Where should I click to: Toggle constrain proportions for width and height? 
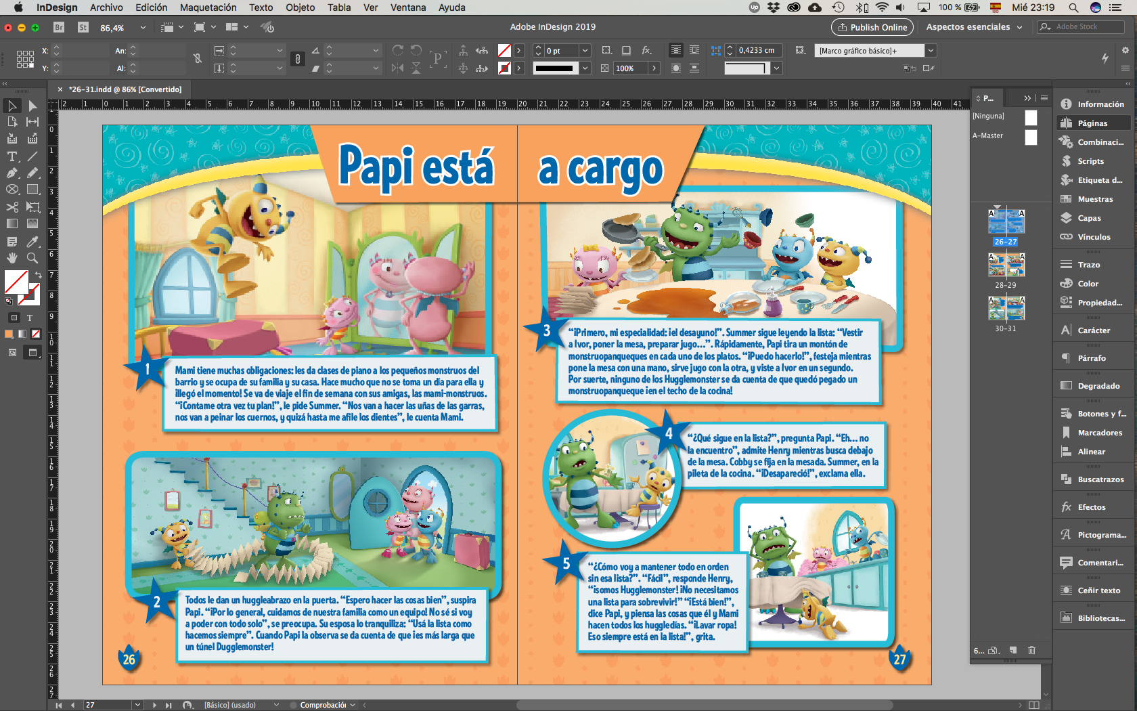coord(198,59)
